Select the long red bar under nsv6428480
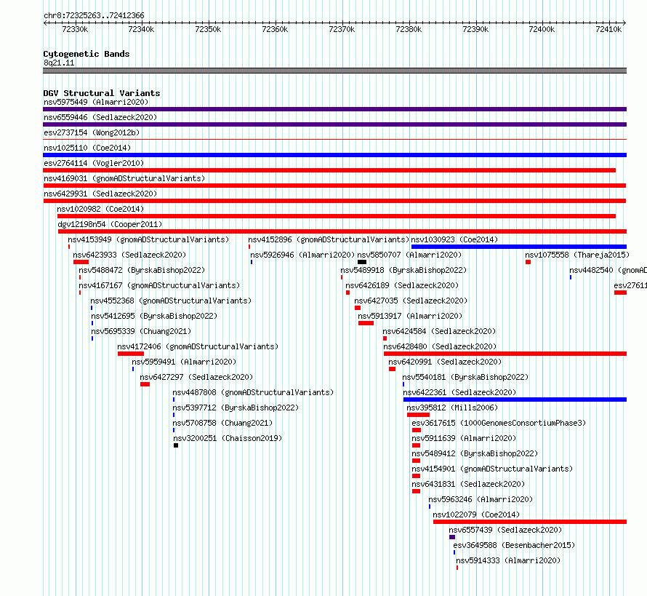Screen dimensions: 647x596 (505, 354)
